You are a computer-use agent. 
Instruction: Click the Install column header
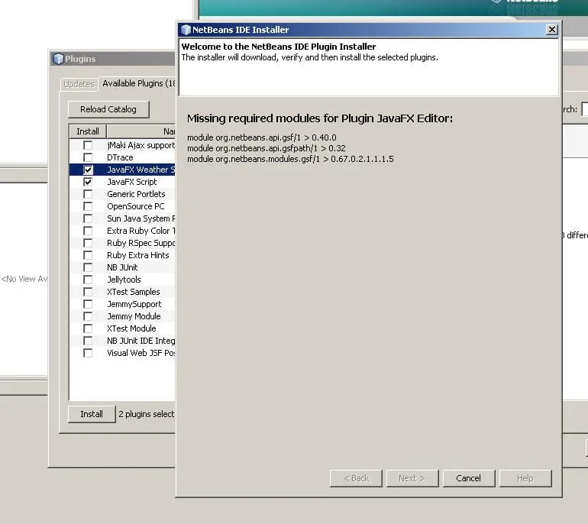click(88, 131)
